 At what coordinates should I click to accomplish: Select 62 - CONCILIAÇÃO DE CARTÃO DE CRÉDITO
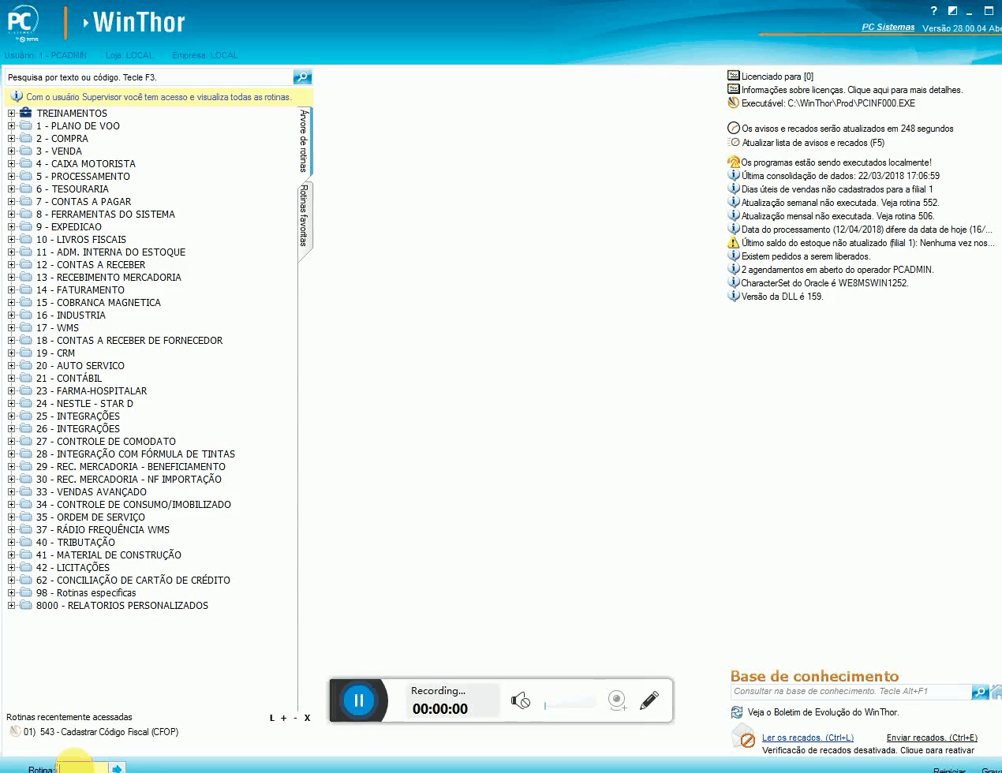click(x=133, y=581)
